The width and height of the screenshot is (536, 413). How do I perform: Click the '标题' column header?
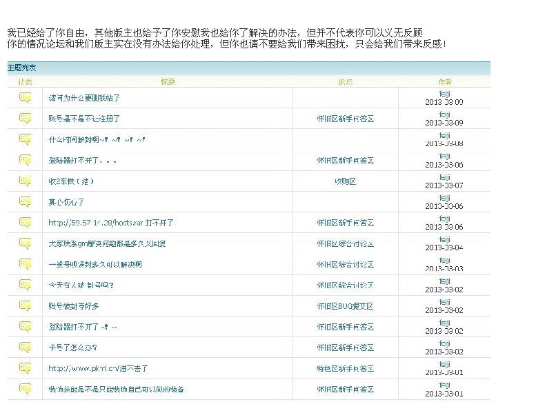pos(168,81)
